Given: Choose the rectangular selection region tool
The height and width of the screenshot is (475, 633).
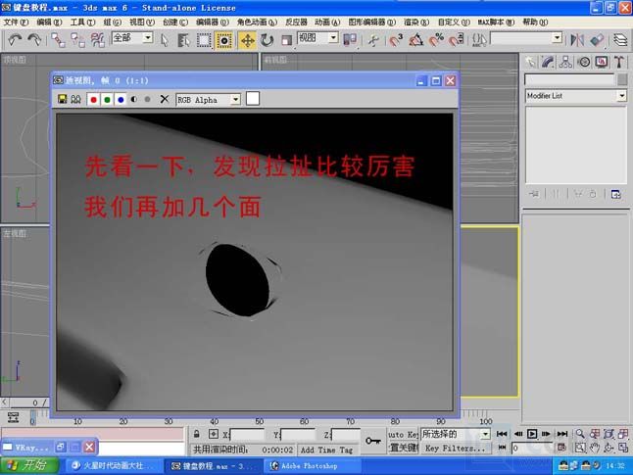Looking at the screenshot, I should point(204,40).
